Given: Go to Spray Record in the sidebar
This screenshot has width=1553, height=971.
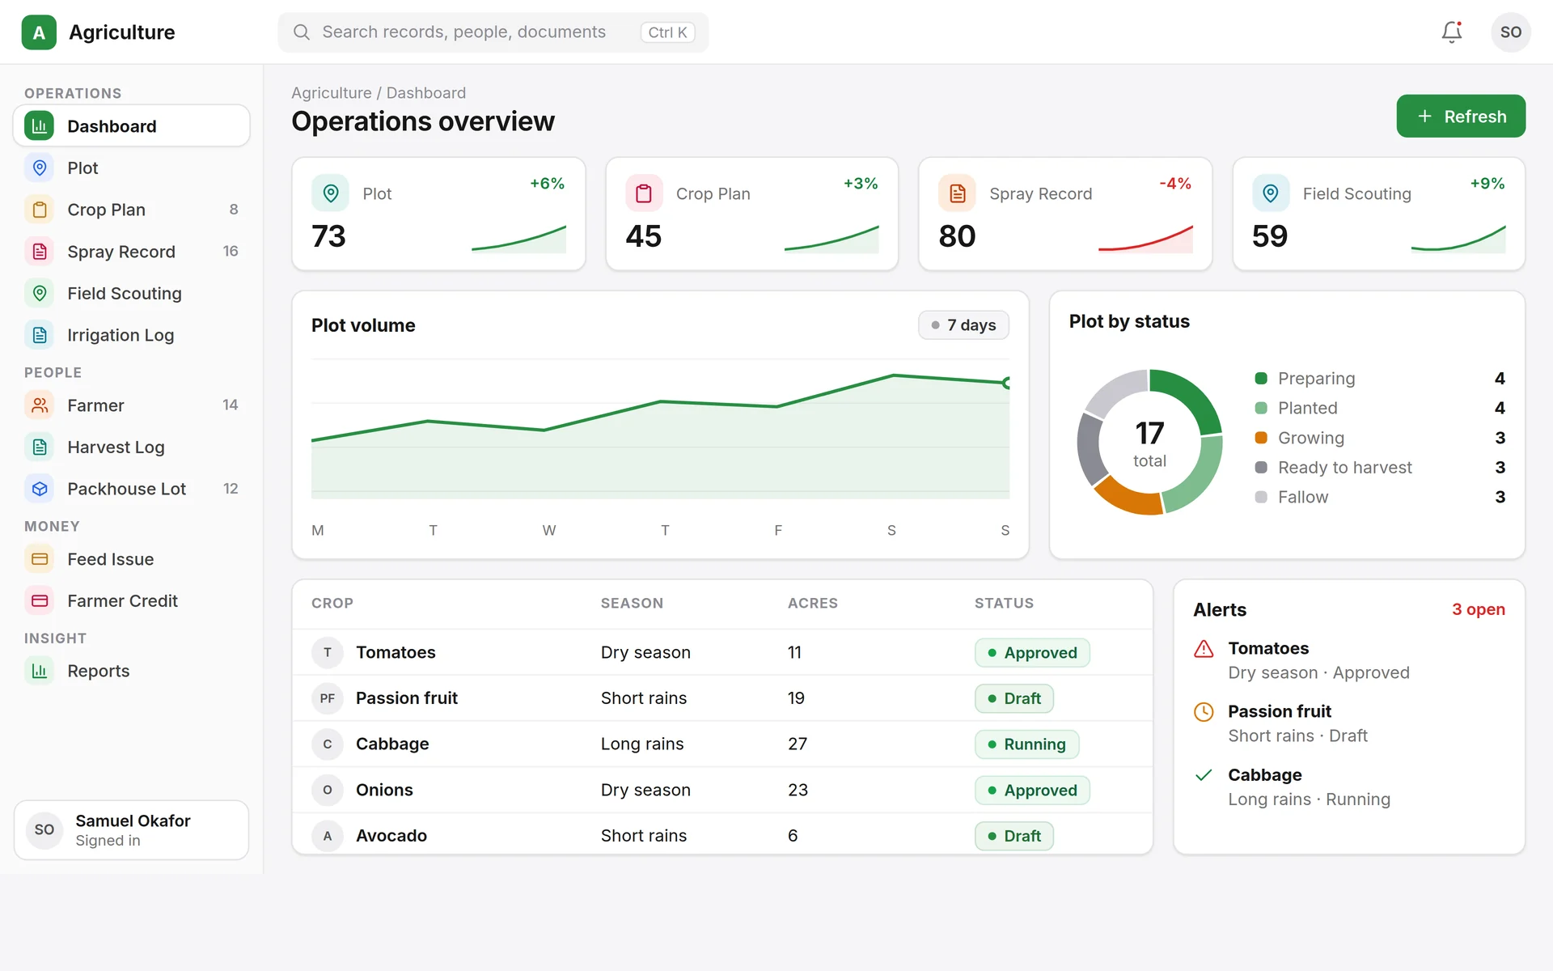Looking at the screenshot, I should coord(132,252).
